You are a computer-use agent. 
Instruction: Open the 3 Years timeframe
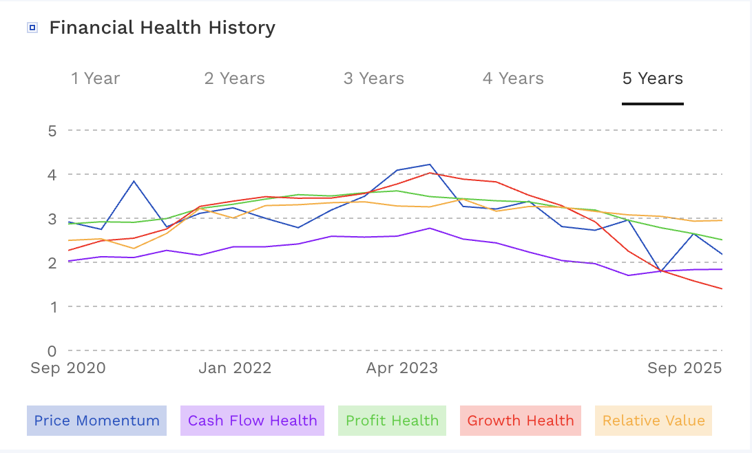[x=373, y=78]
